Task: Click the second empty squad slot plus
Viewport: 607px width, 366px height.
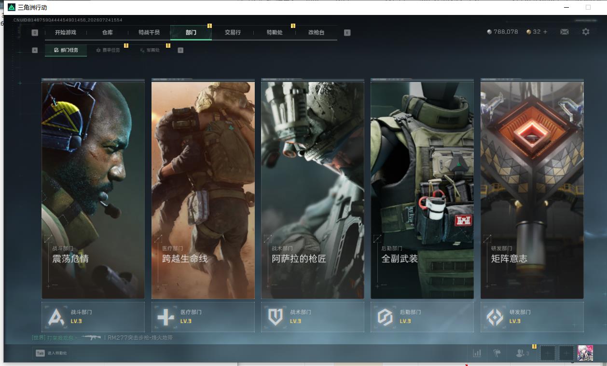Action: click(x=566, y=353)
